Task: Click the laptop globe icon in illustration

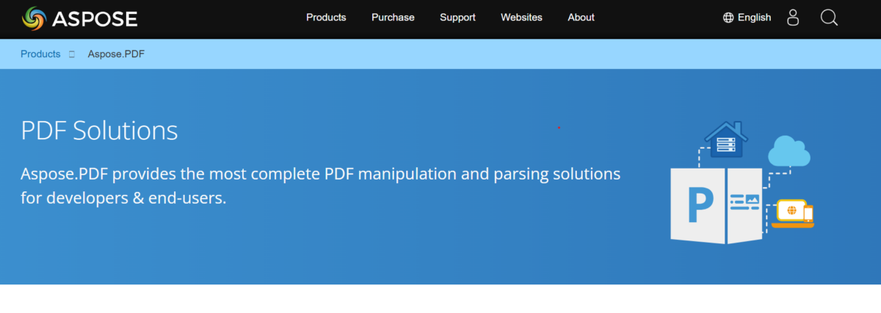Action: (x=793, y=214)
